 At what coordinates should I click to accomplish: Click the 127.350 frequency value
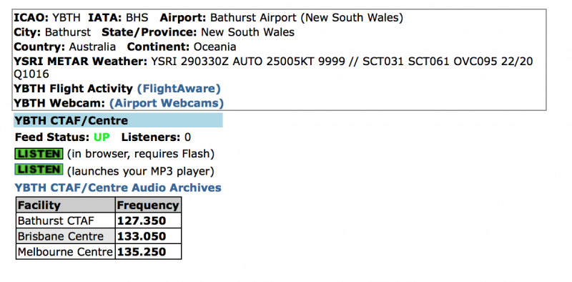tap(142, 220)
